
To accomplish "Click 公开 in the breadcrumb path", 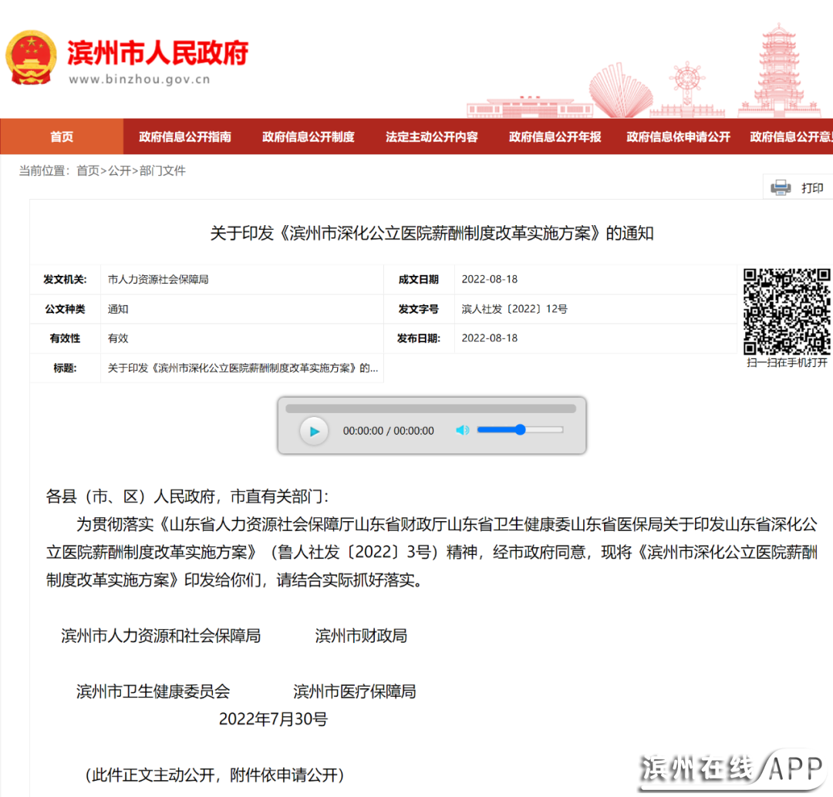I will tap(120, 170).
